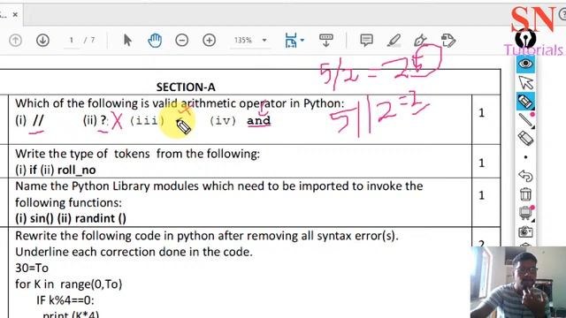Click the underlined 'and' option text
The height and width of the screenshot is (318, 566).
pos(258,120)
